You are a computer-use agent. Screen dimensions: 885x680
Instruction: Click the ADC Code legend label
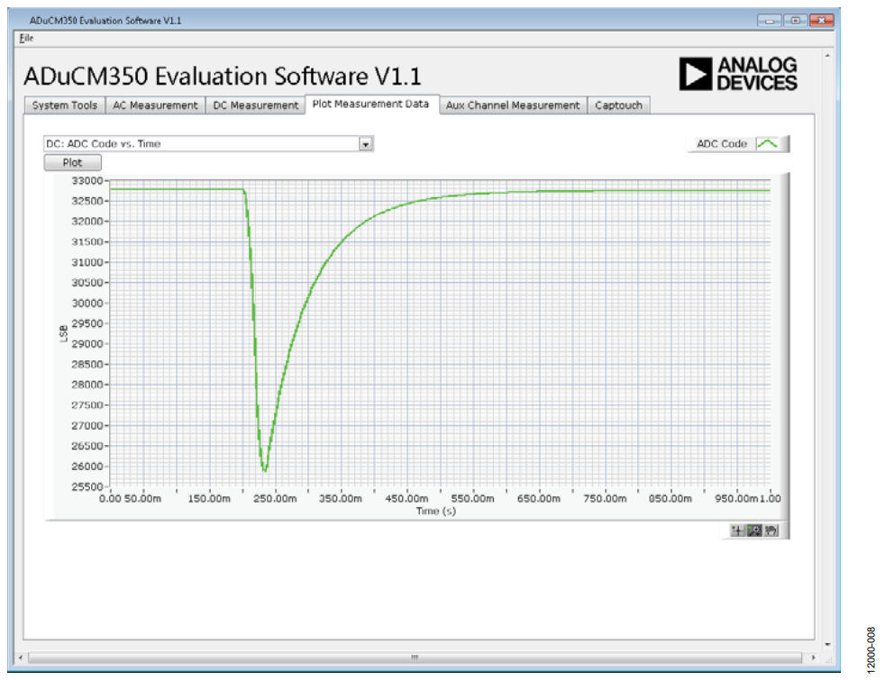click(722, 144)
